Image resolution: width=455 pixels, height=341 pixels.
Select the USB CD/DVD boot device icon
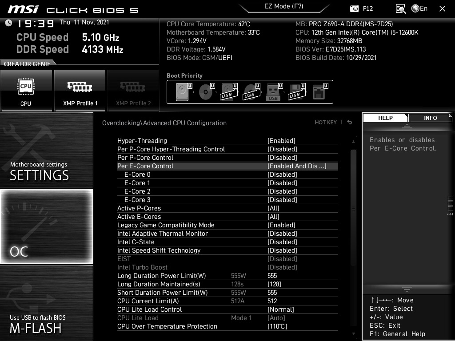pyautogui.click(x=251, y=92)
